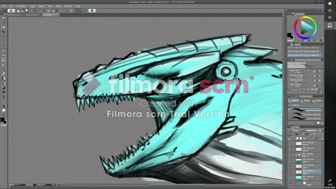Open Color Wheel panel menu
The width and height of the screenshot is (336, 189).
click(x=289, y=14)
